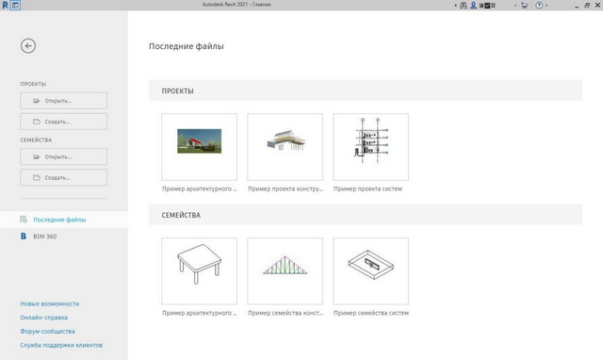
Task: Open the Служба поддержки клиентов link
Action: (x=61, y=345)
